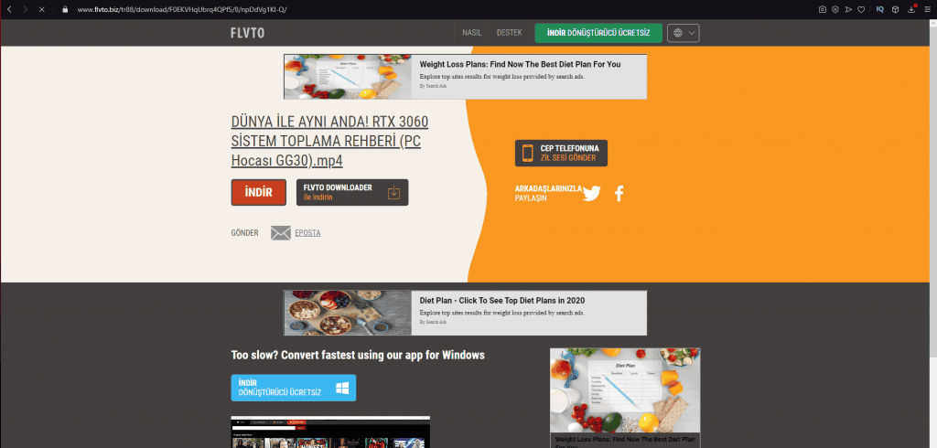Viewport: 937px width, 448px height.
Task: Click the phone icon on ringtone button
Action: (x=527, y=153)
